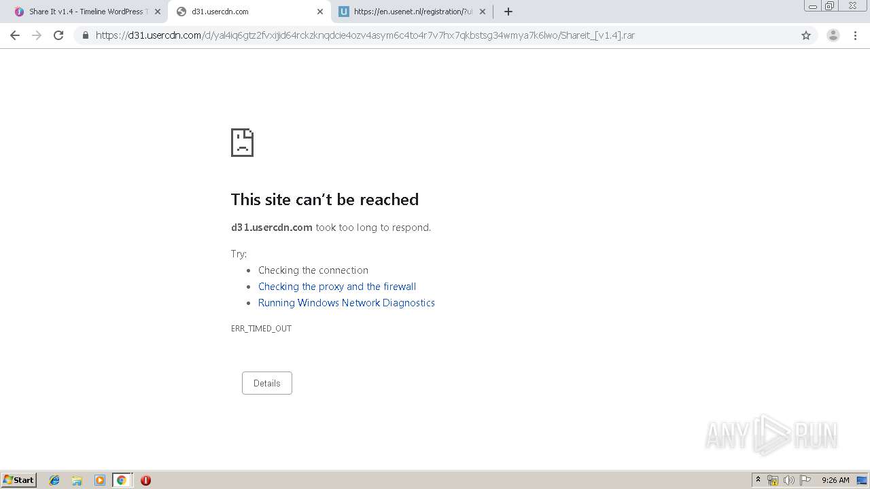Screen dimensions: 870x489
Task: Click the network tray icon
Action: point(773,480)
